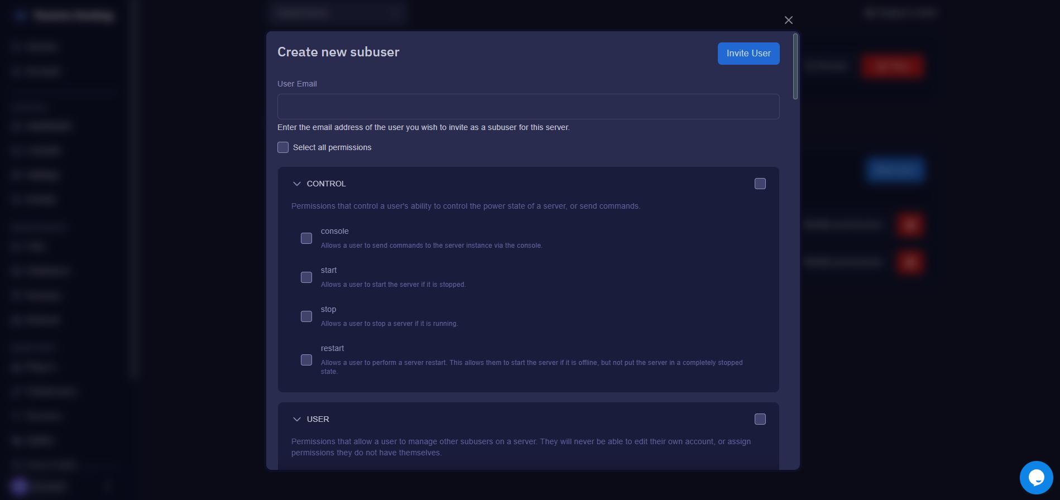This screenshot has width=1060, height=500.
Task: Enable the restart permission
Action: pos(306,360)
